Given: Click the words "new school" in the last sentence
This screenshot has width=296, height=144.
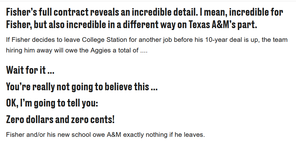Looking at the screenshot, I should click(73, 135).
